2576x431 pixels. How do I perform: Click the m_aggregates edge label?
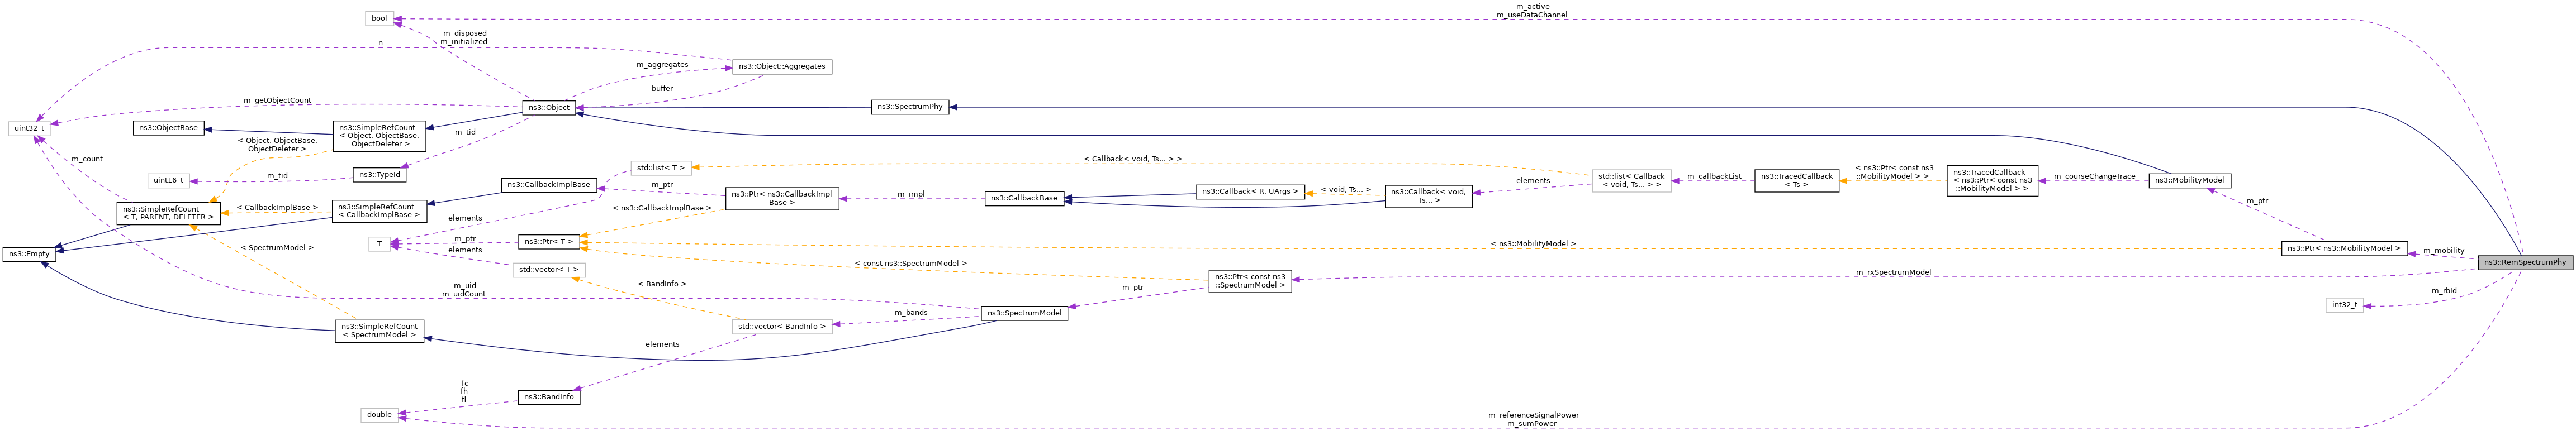pos(662,64)
